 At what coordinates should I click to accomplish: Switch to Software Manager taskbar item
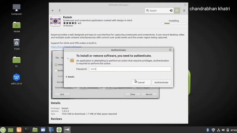[x=59, y=130]
